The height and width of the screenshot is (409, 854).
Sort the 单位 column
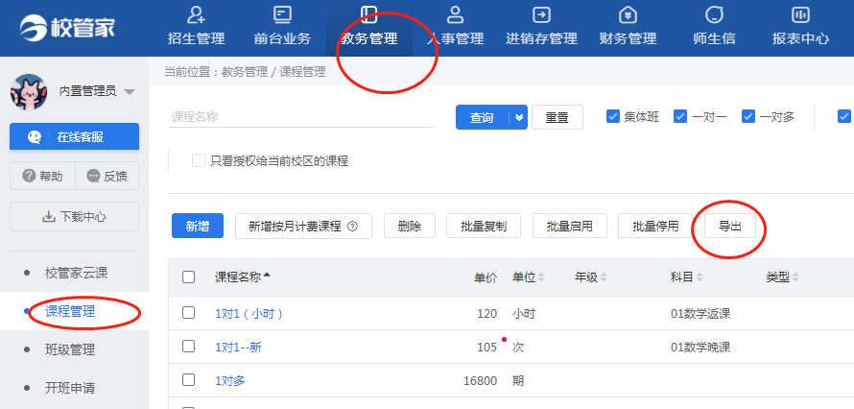point(541,277)
